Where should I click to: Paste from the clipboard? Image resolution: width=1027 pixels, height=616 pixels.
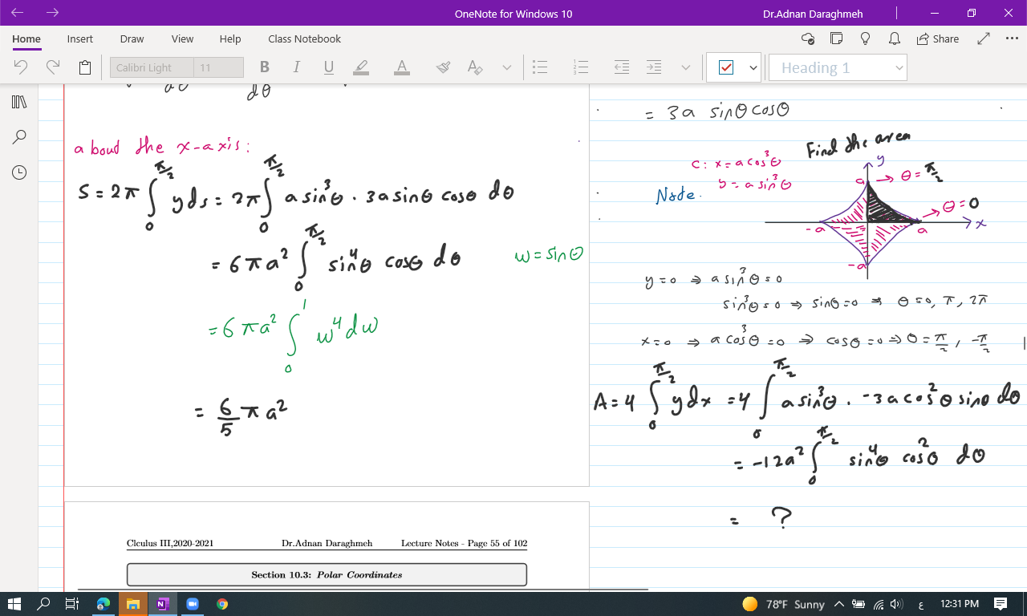pyautogui.click(x=85, y=67)
